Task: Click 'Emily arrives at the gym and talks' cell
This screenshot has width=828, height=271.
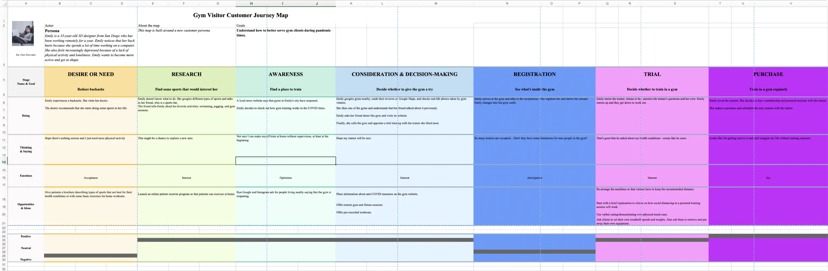Action: [x=531, y=101]
